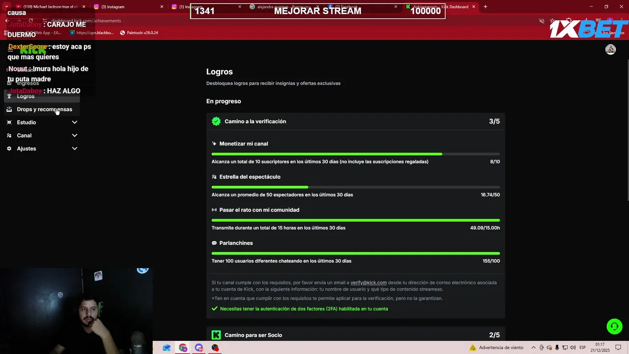This screenshot has width=629, height=354.
Task: Close the (3) Instagram tab
Action: (162, 7)
